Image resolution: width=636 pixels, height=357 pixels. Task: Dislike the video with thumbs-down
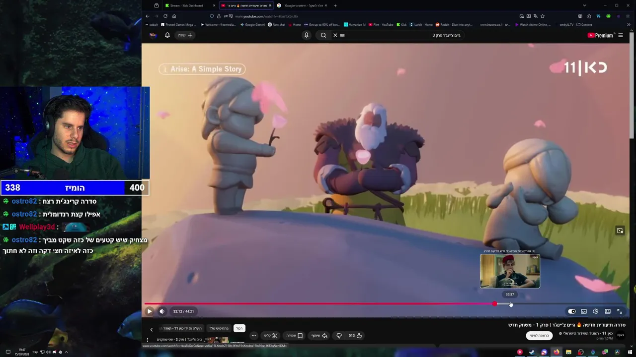(339, 336)
